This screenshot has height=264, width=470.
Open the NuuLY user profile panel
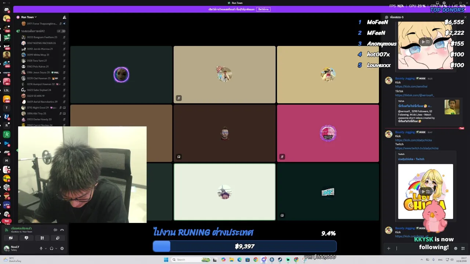[x=12, y=248]
